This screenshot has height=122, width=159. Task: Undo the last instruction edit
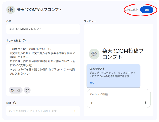point(12,90)
